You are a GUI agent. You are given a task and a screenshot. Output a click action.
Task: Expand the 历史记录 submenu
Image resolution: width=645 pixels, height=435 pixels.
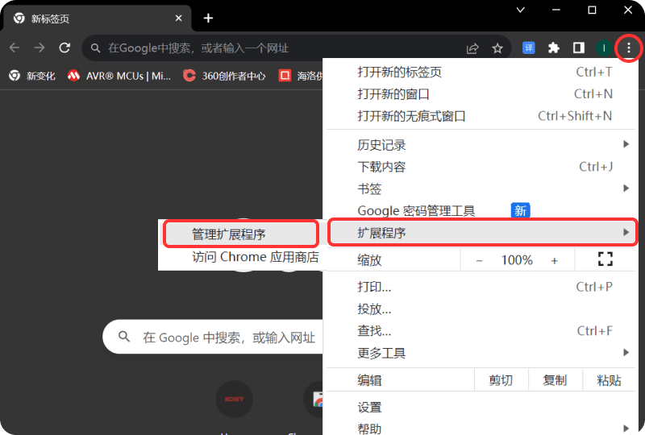[481, 145]
